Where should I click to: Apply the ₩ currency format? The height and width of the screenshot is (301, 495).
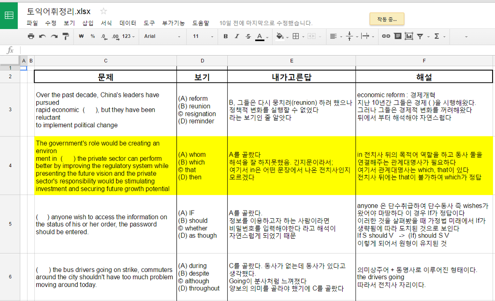click(x=81, y=36)
